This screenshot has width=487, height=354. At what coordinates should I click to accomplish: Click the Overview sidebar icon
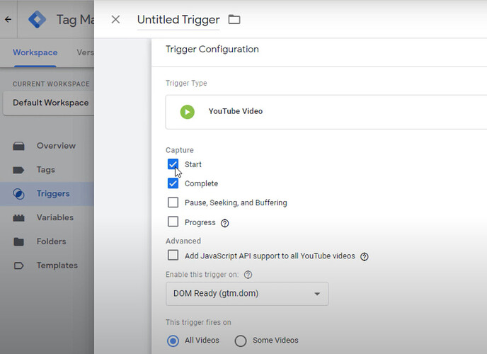(x=18, y=146)
